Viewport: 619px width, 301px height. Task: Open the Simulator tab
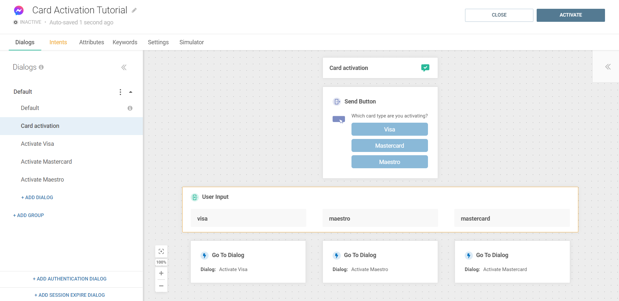[x=191, y=42]
